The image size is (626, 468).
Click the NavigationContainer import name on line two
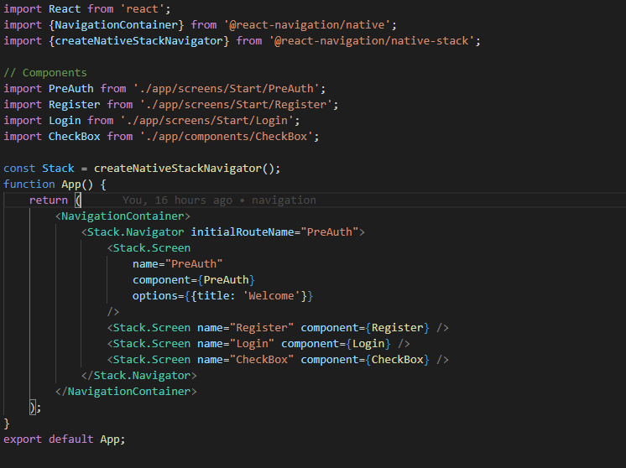click(116, 24)
